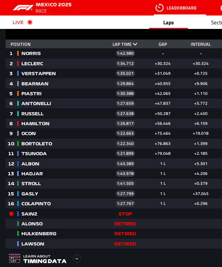The width and height of the screenshot is (222, 267).
Task: Click the Leaderboard stopwatch icon
Action: click(159, 8)
